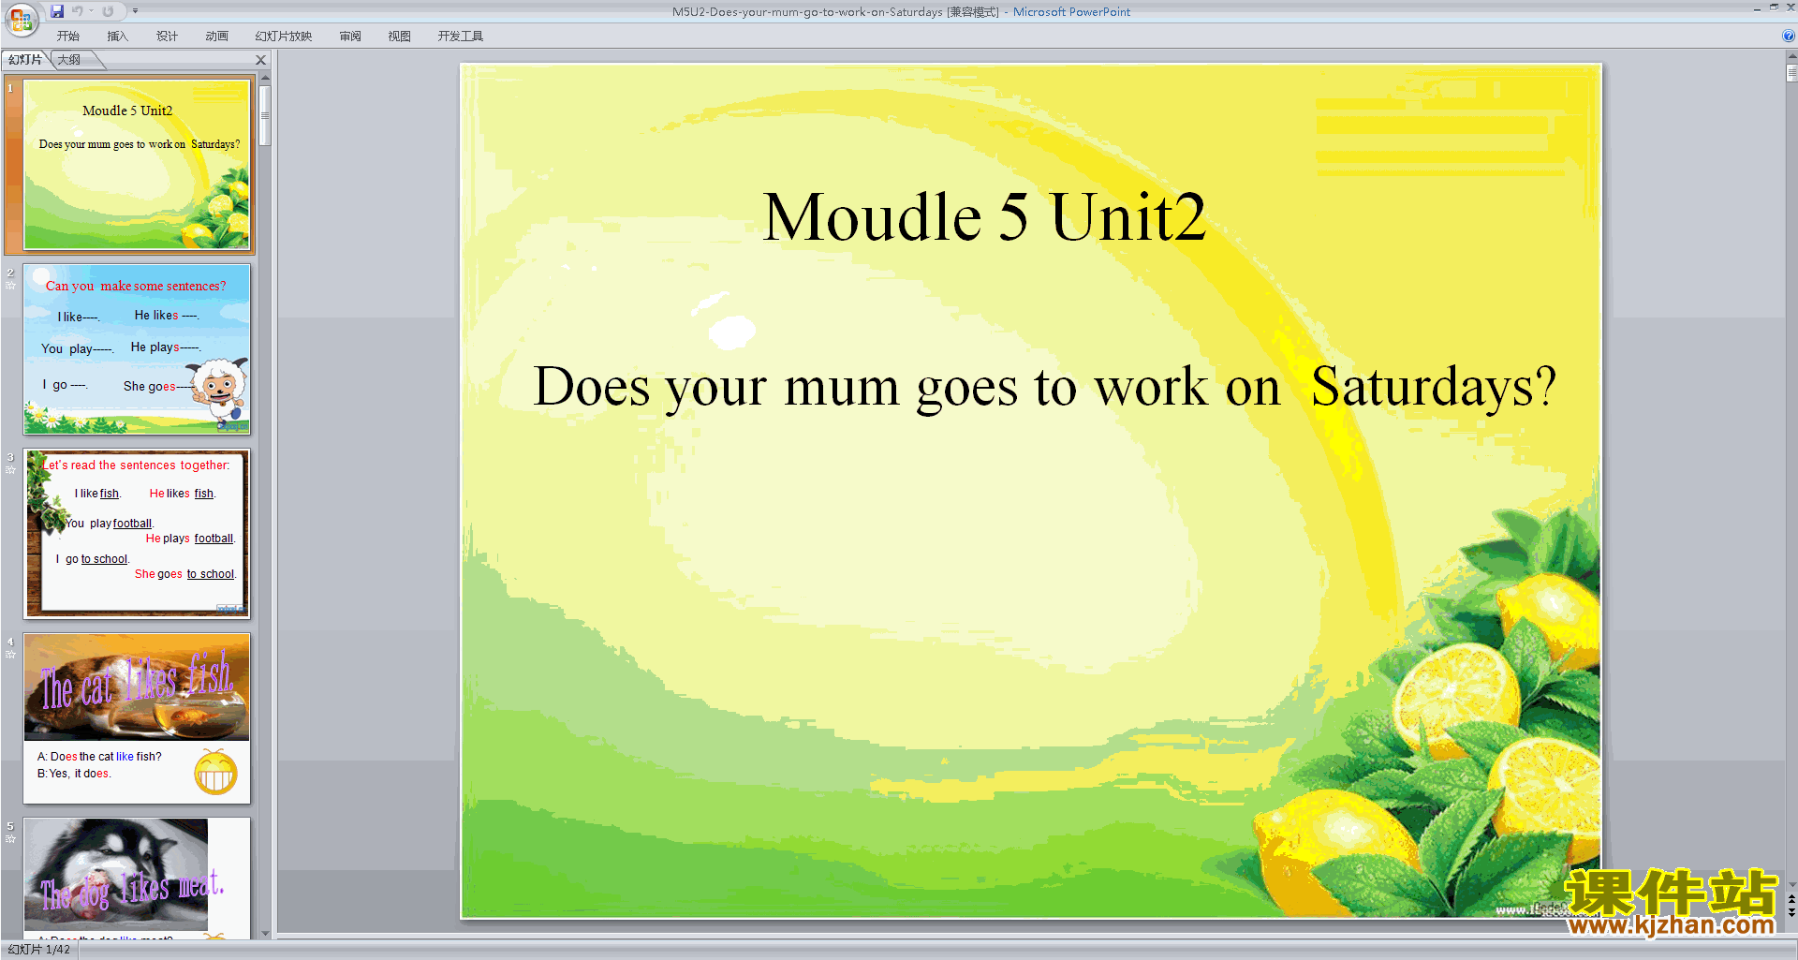Open the 开发工具 ribbon tab
Screen dimensions: 1798x960
(461, 37)
